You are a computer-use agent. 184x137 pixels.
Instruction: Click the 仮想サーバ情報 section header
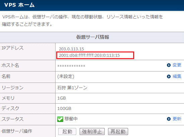click(x=93, y=37)
